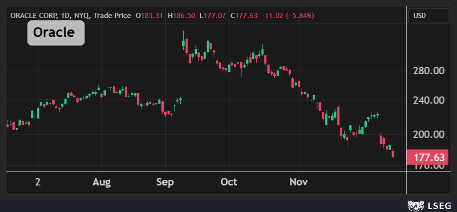Open the USD currency selector
Image resolution: width=457 pixels, height=212 pixels.
pyautogui.click(x=429, y=16)
